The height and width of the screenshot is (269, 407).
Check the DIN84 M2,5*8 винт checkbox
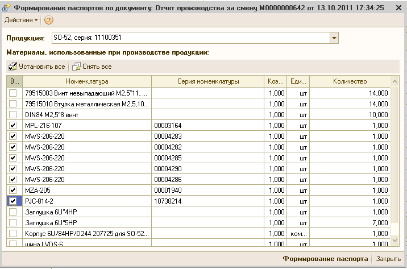pos(13,114)
